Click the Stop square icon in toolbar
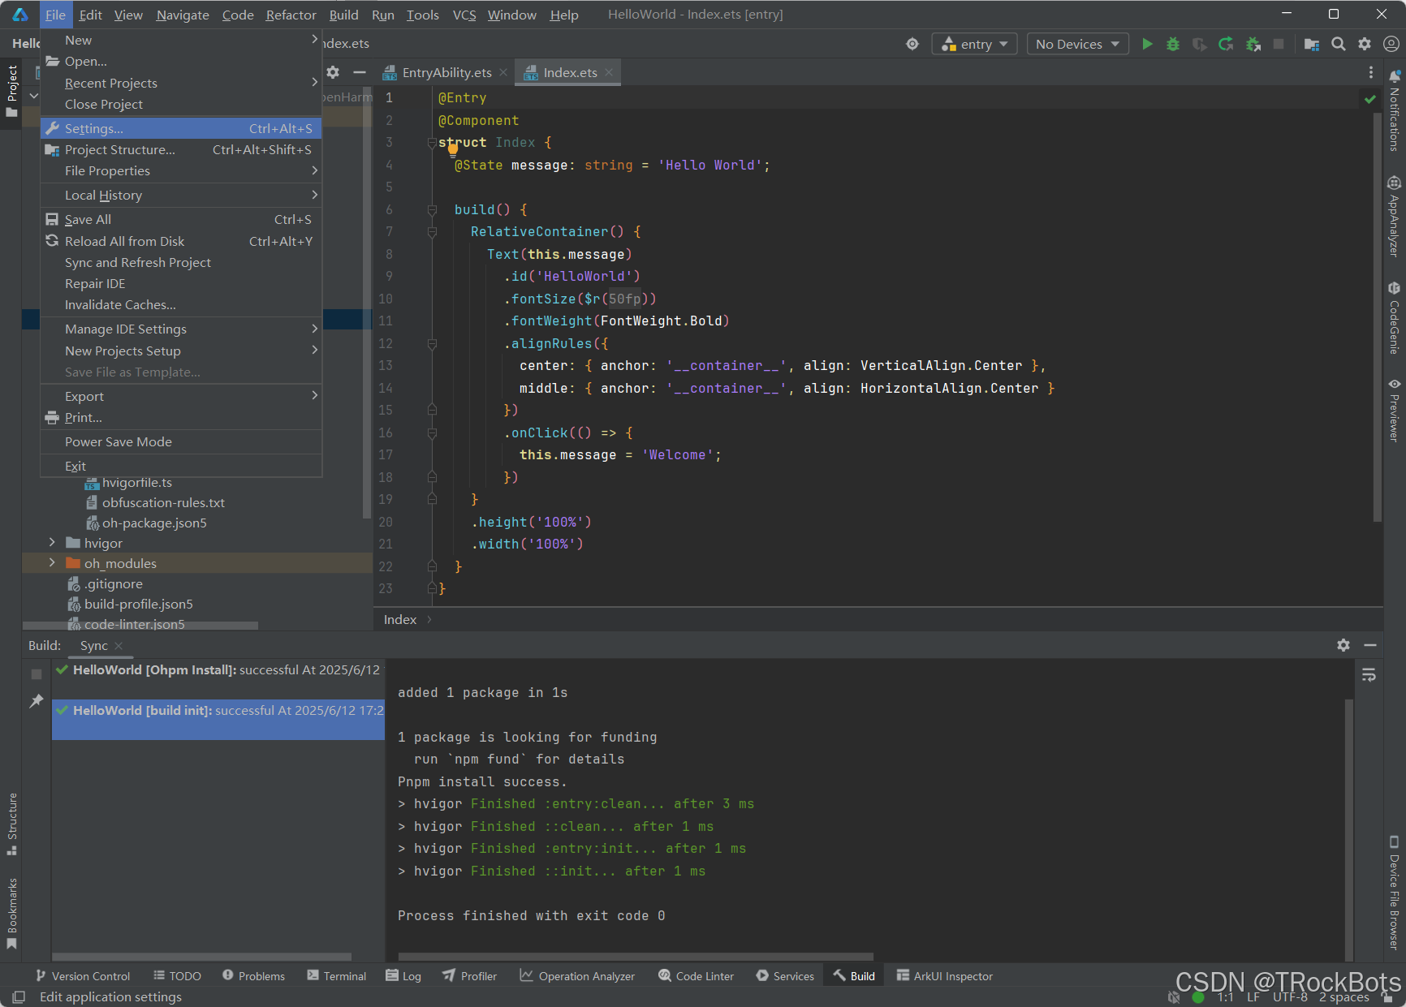This screenshot has height=1007, width=1406. point(1279,44)
